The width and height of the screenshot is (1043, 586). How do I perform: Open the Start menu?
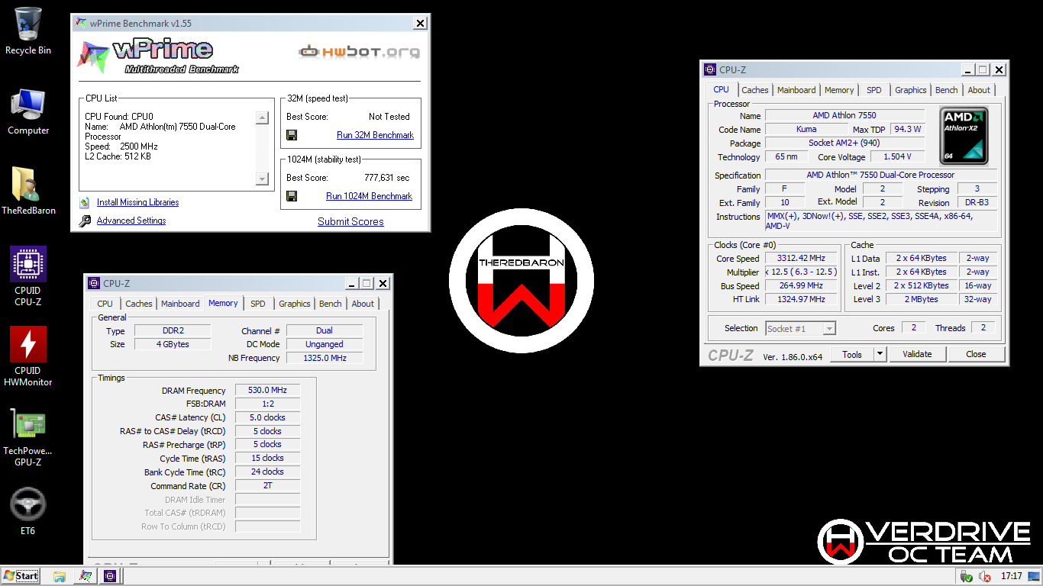tap(21, 576)
